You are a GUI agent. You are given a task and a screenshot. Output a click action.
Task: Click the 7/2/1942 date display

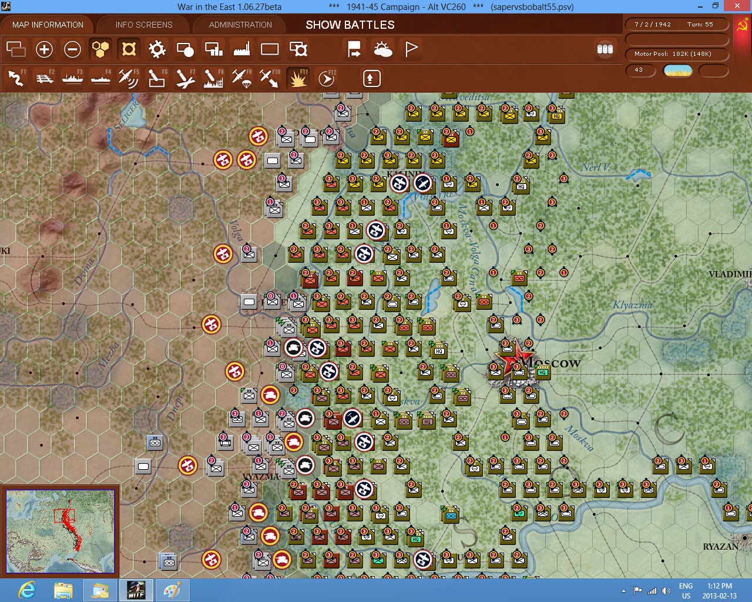(x=652, y=25)
